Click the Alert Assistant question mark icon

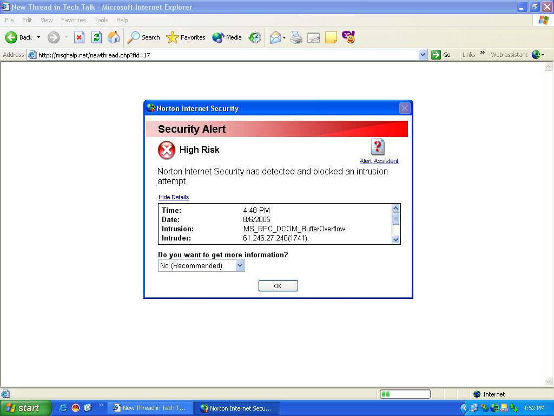tap(378, 147)
